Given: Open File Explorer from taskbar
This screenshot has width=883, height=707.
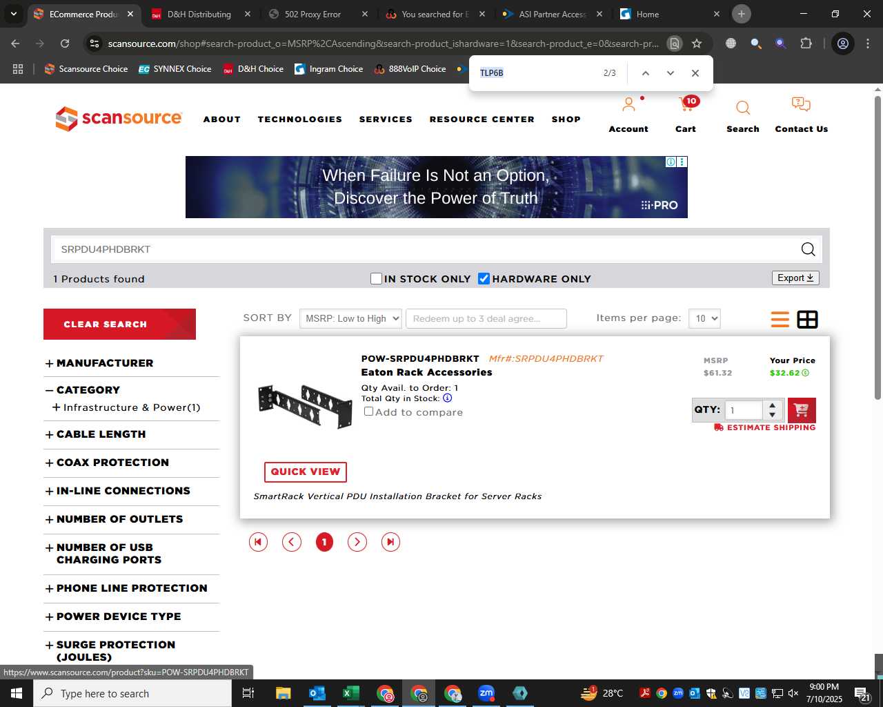Looking at the screenshot, I should point(283,693).
